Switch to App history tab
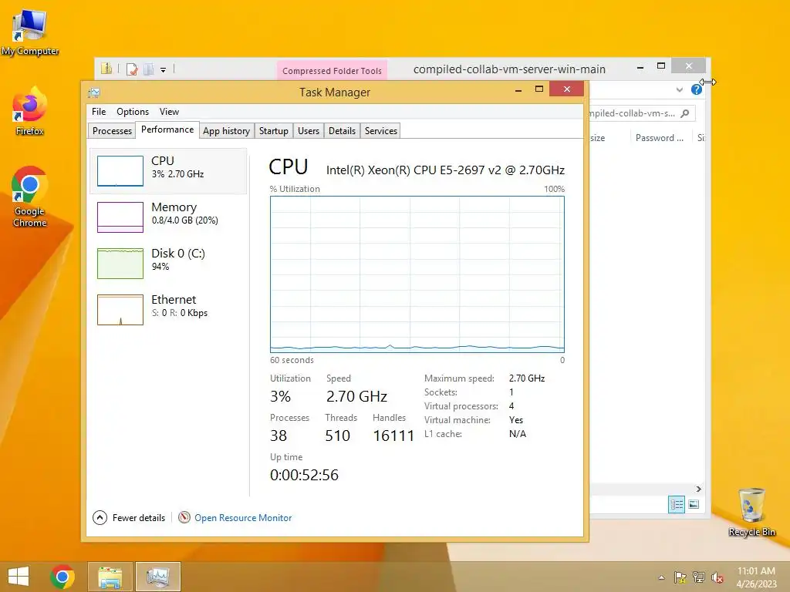Screen dimensions: 790x592 (x=227, y=131)
